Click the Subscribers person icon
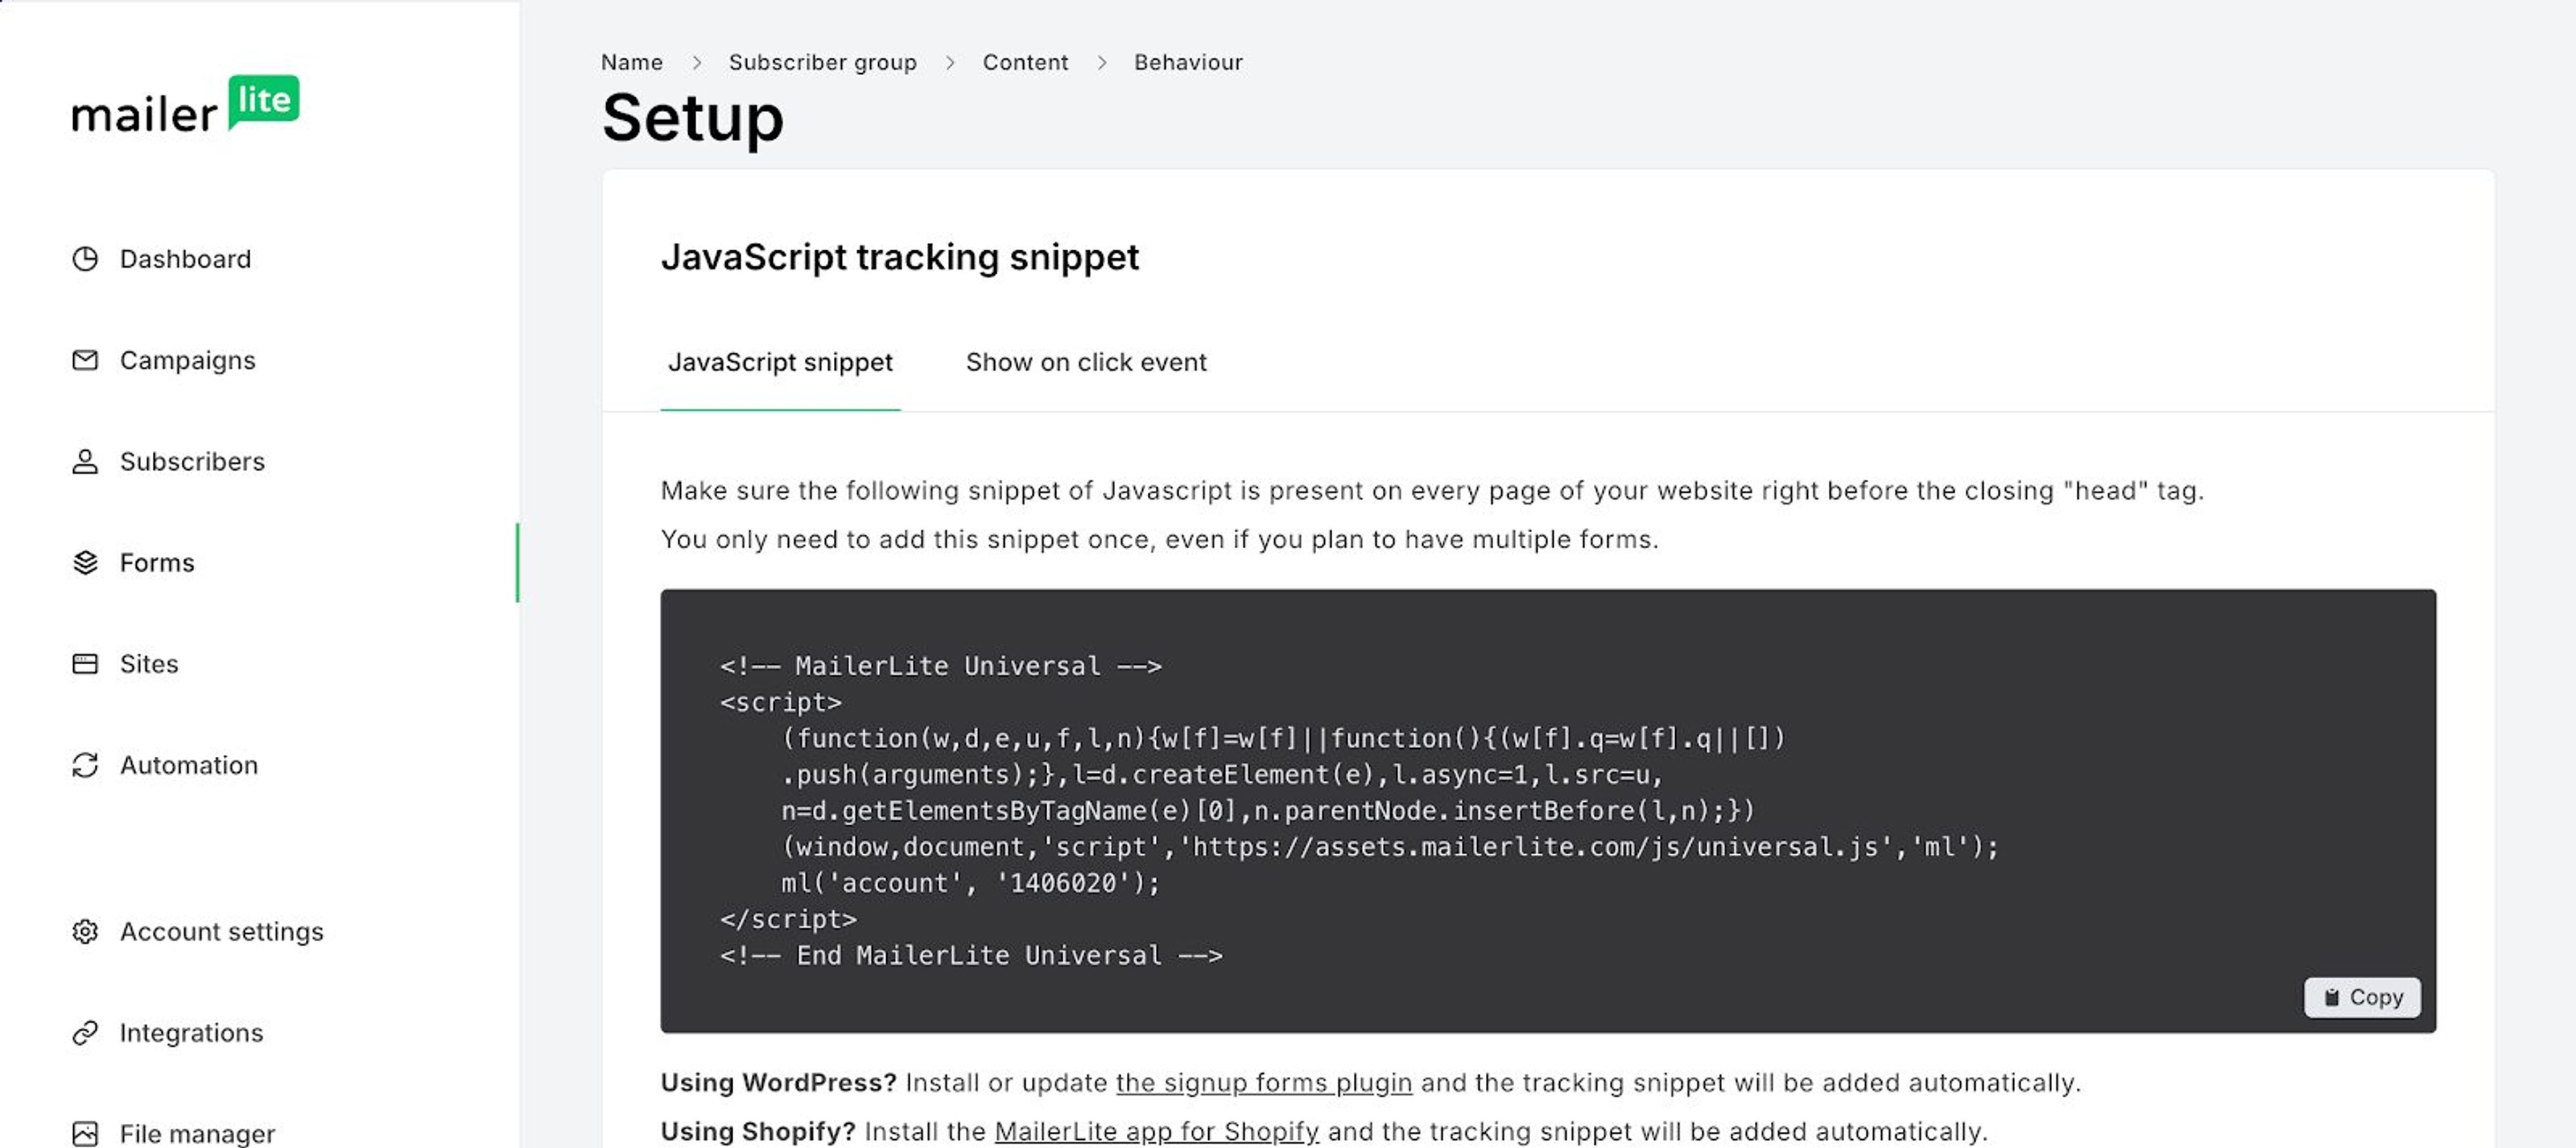This screenshot has width=2576, height=1148. click(85, 461)
